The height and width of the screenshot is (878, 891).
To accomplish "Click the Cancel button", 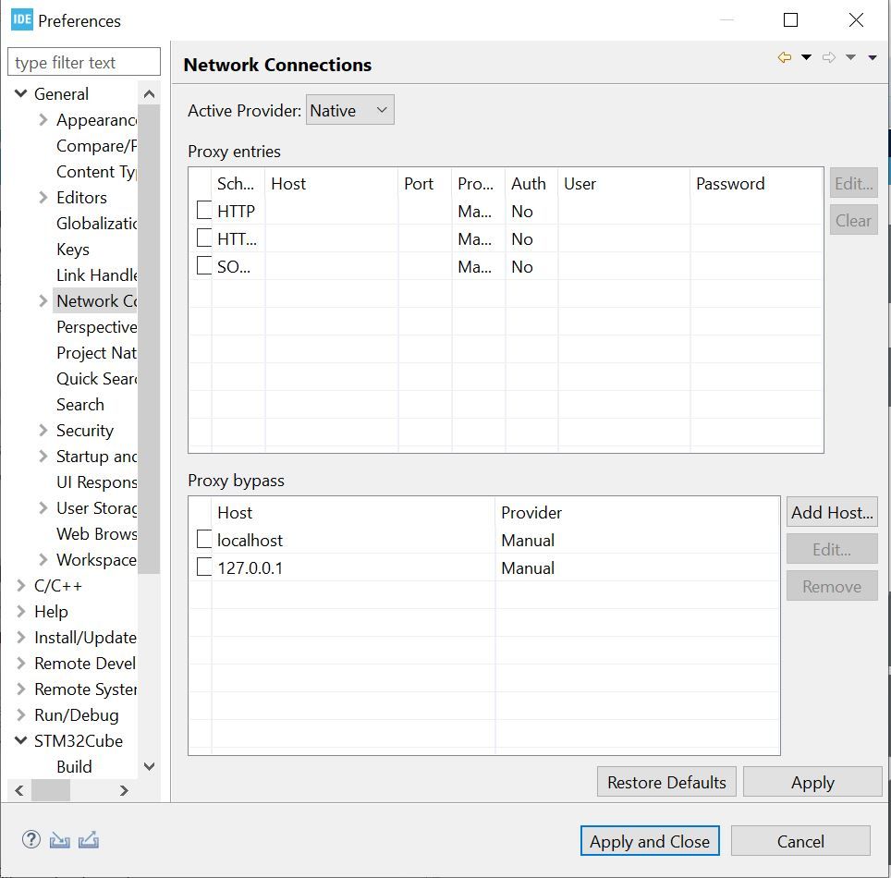I will pos(800,841).
